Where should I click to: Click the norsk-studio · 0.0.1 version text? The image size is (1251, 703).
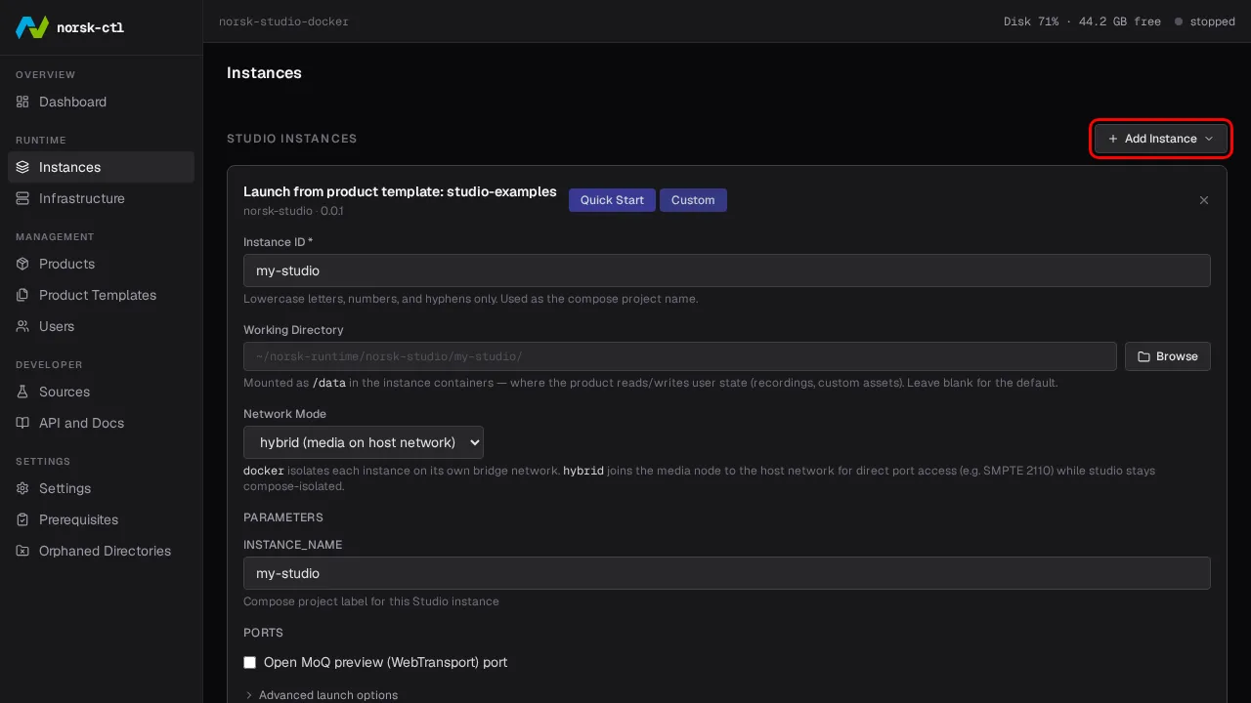coord(293,211)
